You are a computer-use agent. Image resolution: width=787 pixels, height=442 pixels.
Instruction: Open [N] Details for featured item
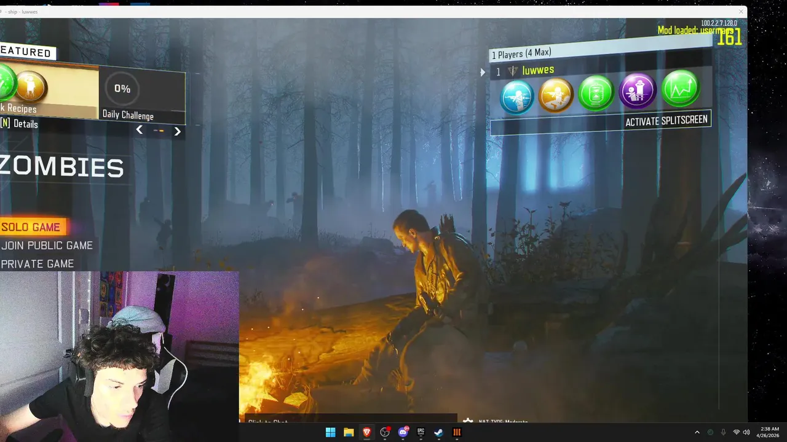[x=19, y=123]
